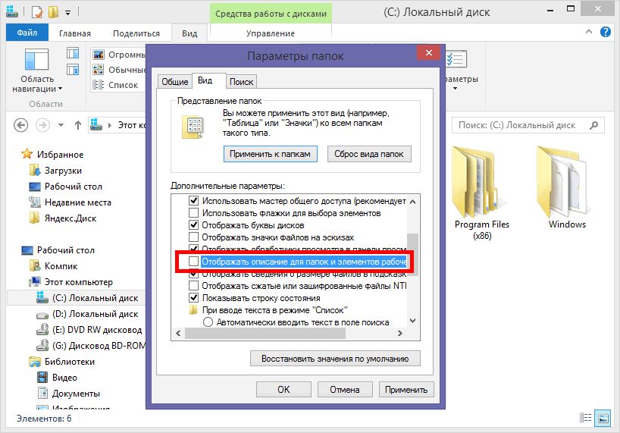Select Библиотеки in navigation tree
Screen dimensions: 620x433
(x=69, y=362)
